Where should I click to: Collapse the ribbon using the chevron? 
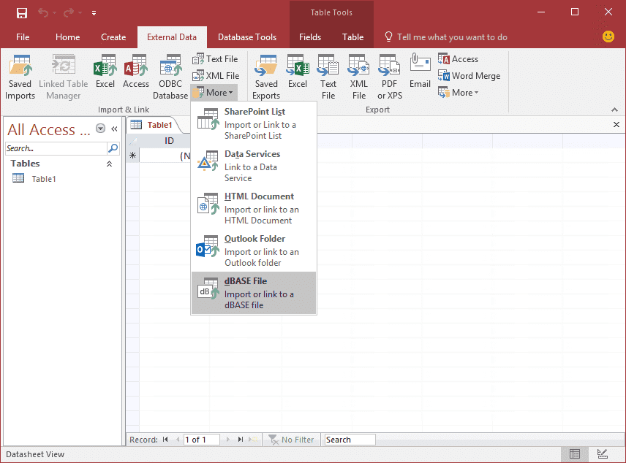point(615,109)
